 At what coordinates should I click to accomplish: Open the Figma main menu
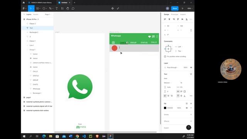pyautogui.click(x=24, y=8)
